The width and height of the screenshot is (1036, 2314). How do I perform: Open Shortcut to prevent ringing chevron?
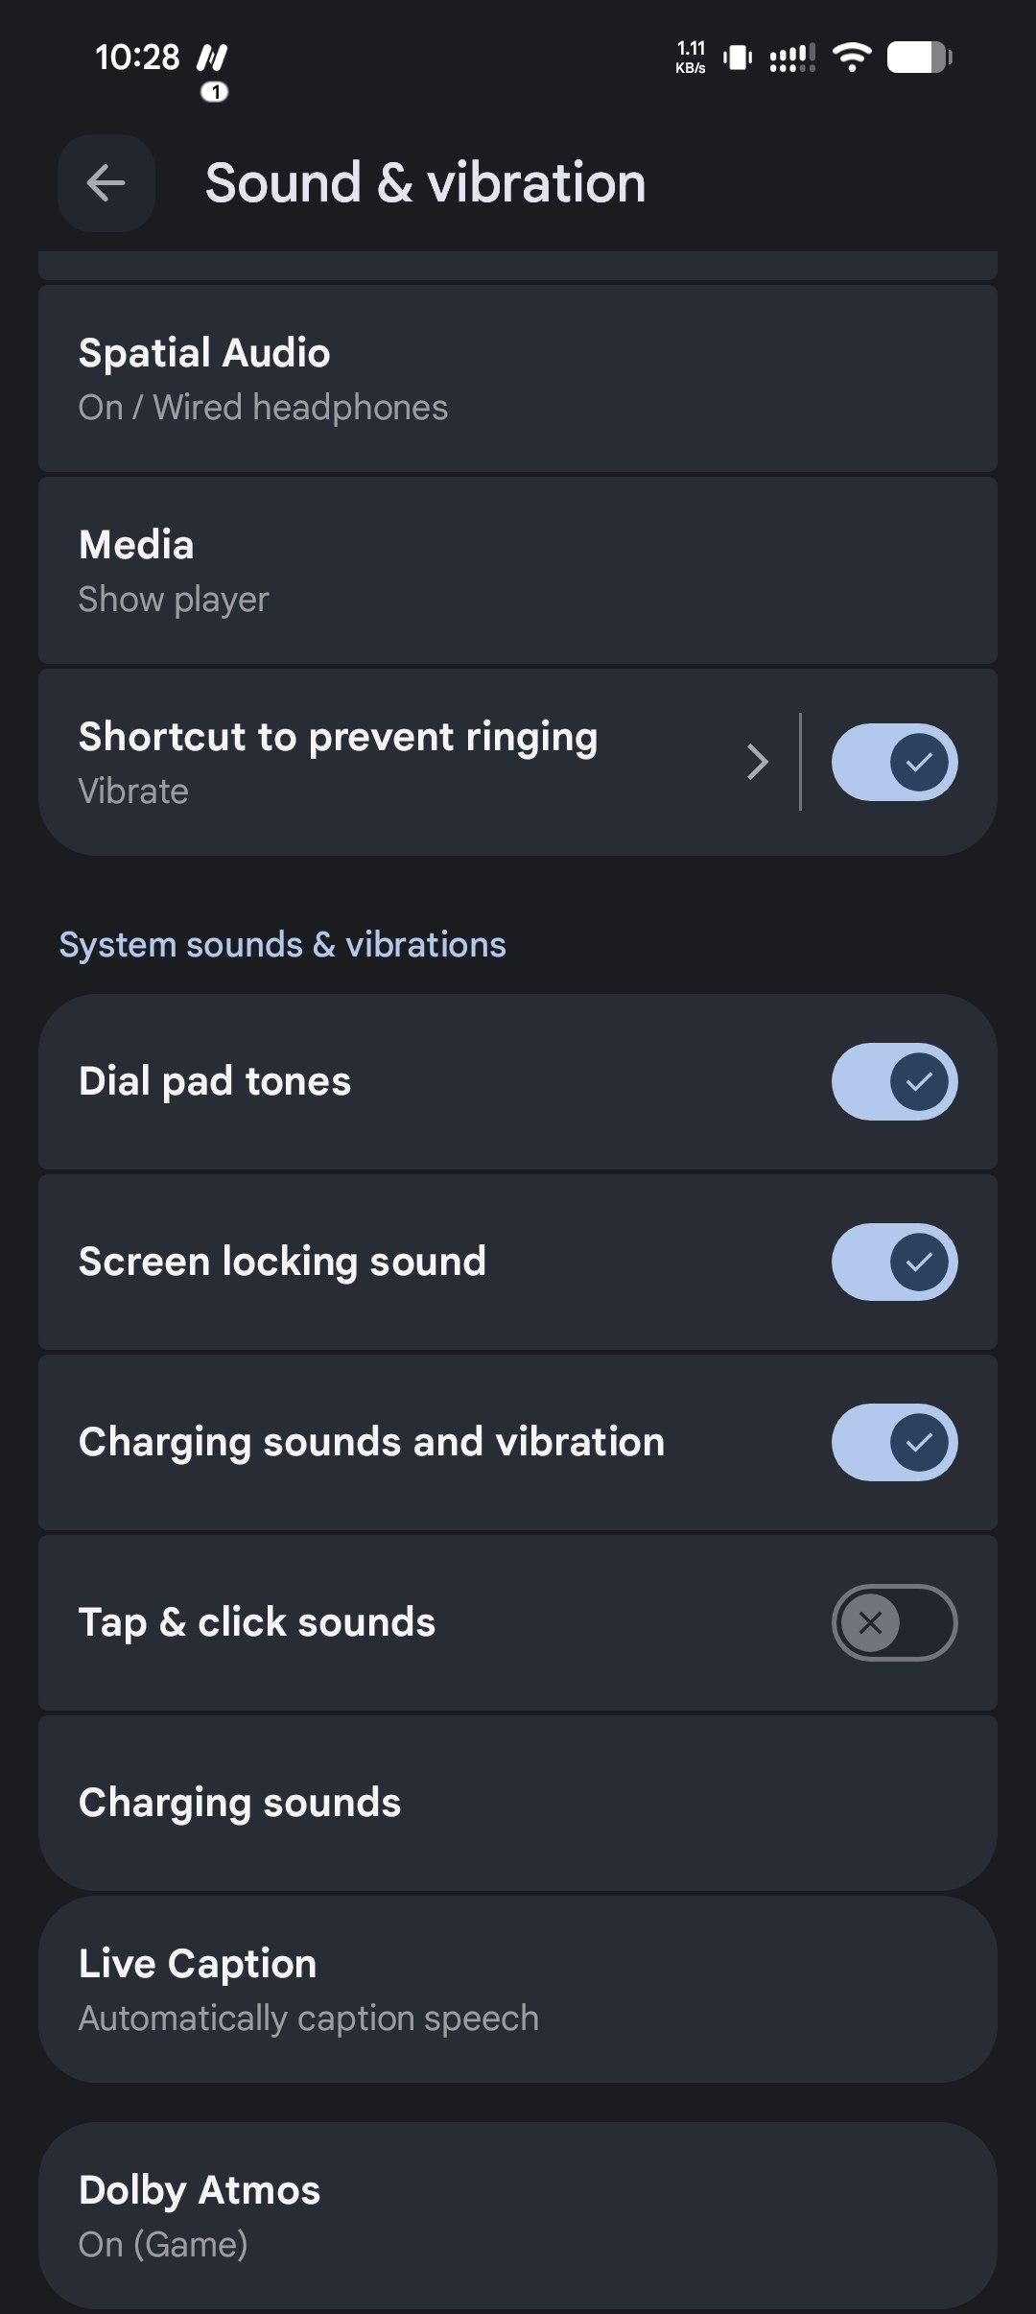(x=758, y=763)
